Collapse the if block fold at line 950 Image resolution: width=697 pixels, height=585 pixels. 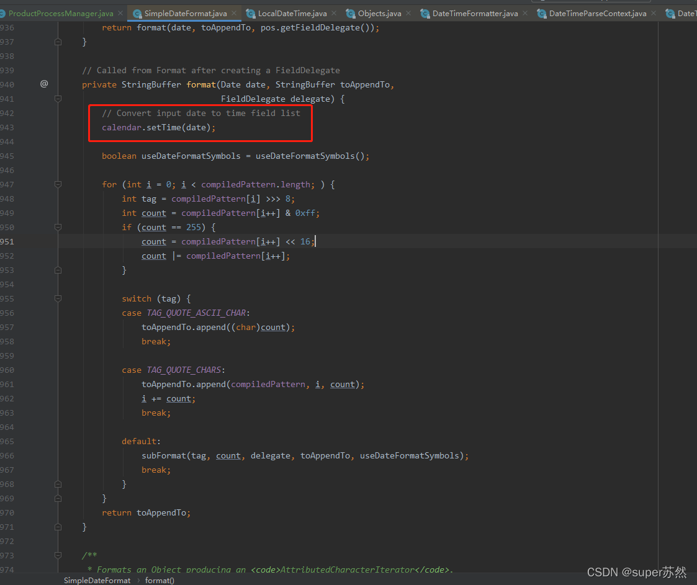tap(58, 227)
